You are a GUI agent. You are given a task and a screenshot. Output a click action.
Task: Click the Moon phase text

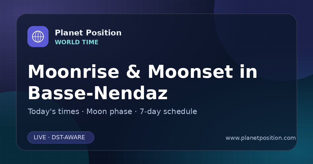click(x=109, y=112)
